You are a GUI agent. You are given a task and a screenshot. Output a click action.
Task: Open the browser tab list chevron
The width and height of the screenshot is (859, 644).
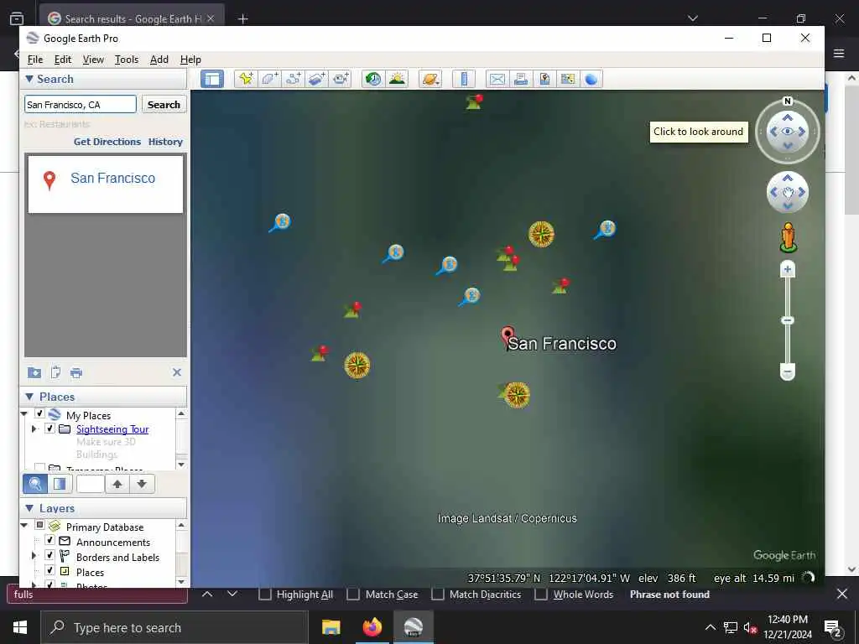tap(692, 18)
